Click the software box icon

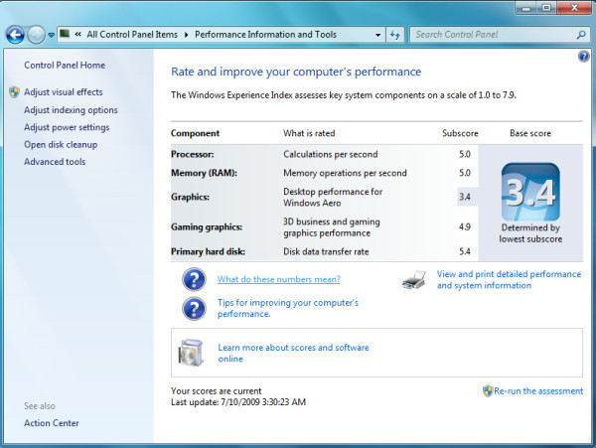[191, 353]
